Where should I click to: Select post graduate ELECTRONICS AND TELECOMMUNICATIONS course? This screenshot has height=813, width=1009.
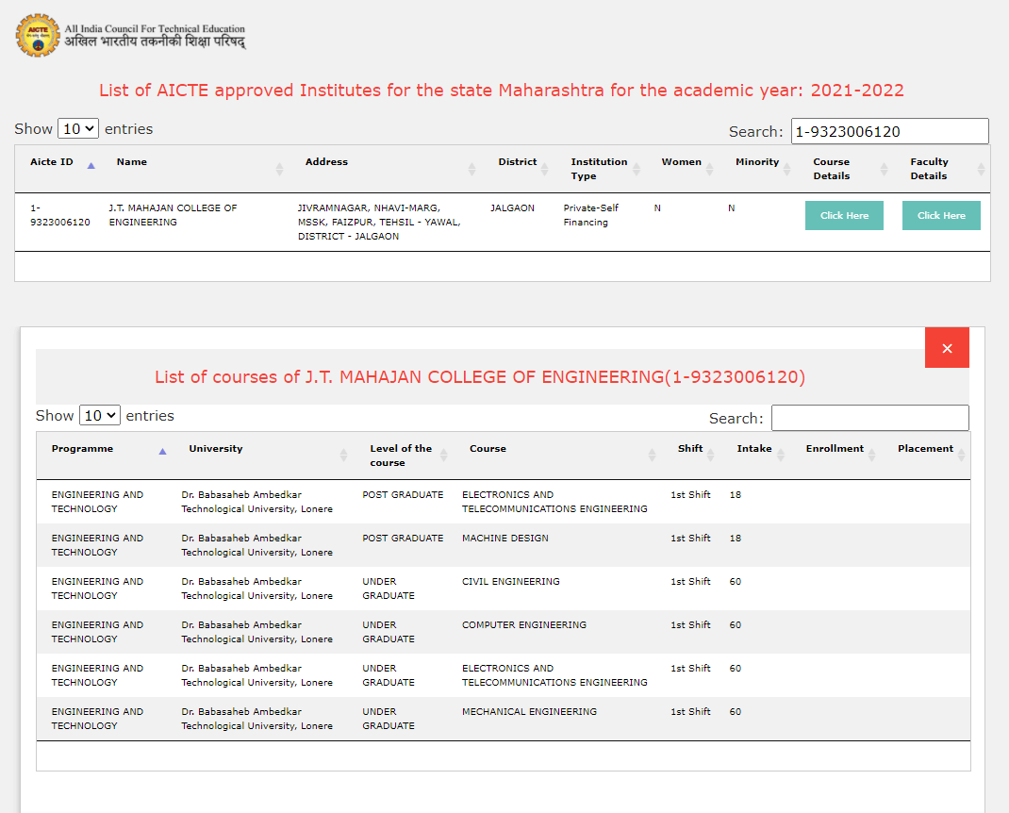point(554,502)
